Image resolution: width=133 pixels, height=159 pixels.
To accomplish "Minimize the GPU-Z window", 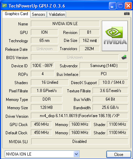I will point(112,6).
